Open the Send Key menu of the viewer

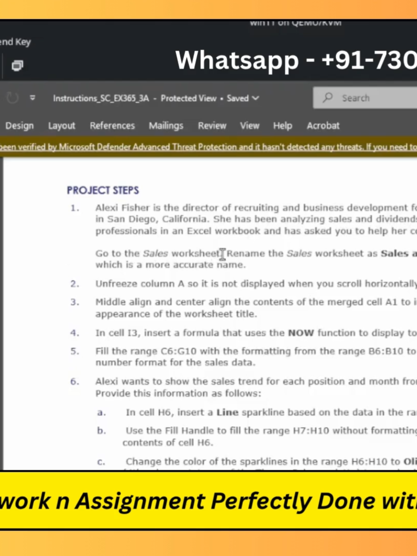pos(15,42)
